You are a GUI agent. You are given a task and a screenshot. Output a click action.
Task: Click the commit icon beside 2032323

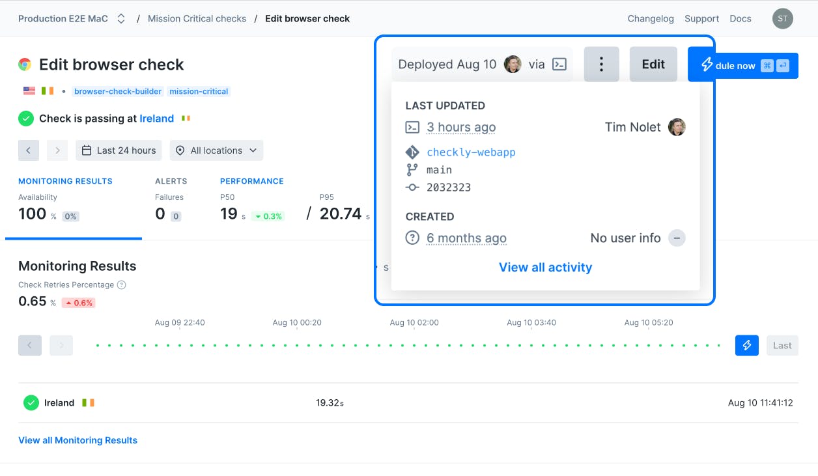tap(411, 187)
